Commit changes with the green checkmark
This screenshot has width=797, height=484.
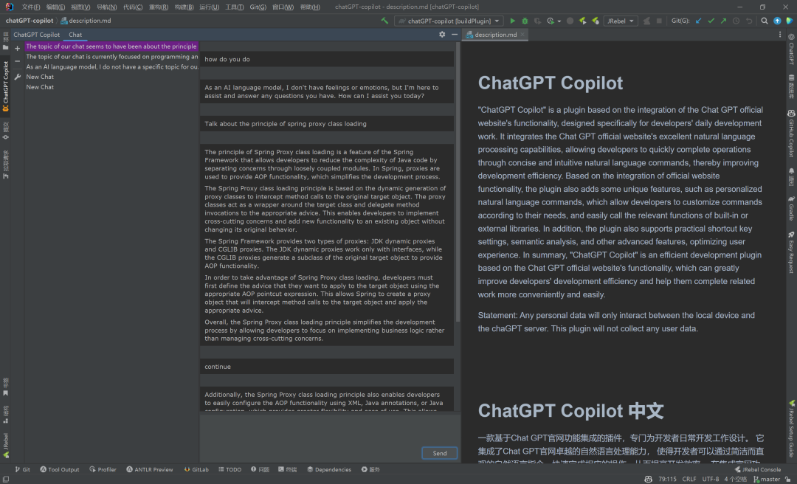(711, 21)
